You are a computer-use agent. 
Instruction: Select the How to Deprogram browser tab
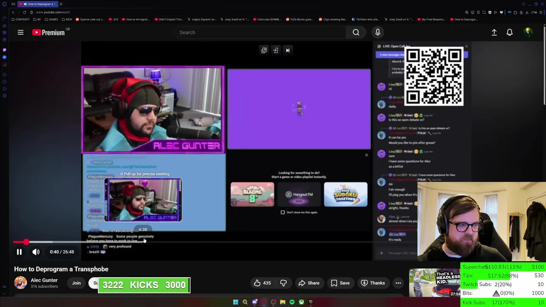(38, 4)
